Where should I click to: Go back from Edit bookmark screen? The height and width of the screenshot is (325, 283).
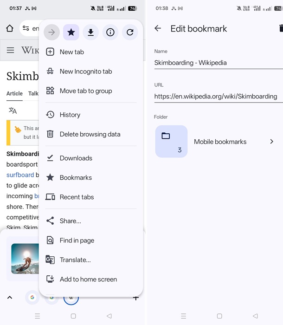(158, 28)
